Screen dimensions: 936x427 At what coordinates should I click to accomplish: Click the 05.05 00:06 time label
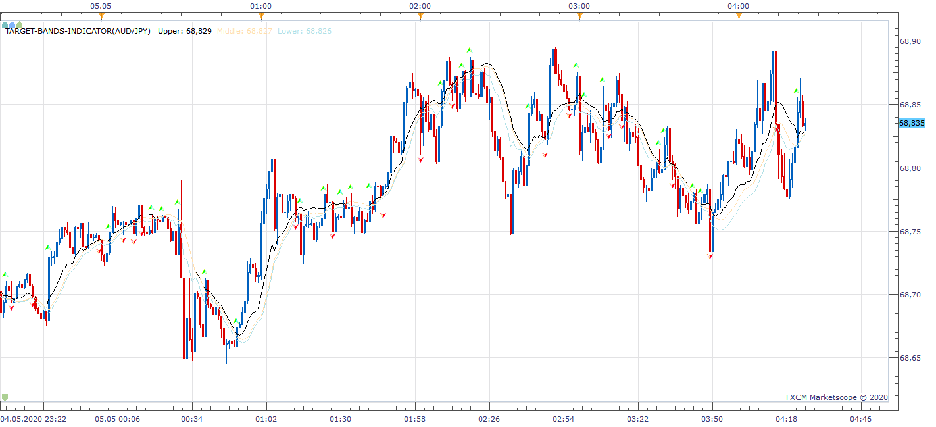(x=118, y=419)
